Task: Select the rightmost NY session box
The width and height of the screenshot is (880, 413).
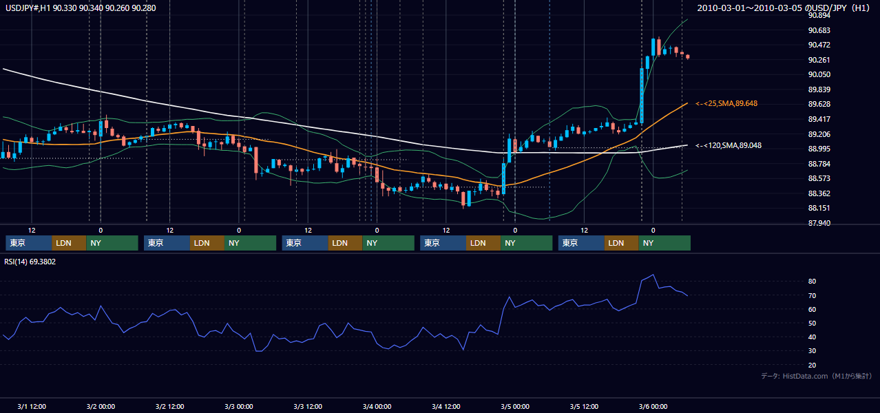Action: coord(665,243)
